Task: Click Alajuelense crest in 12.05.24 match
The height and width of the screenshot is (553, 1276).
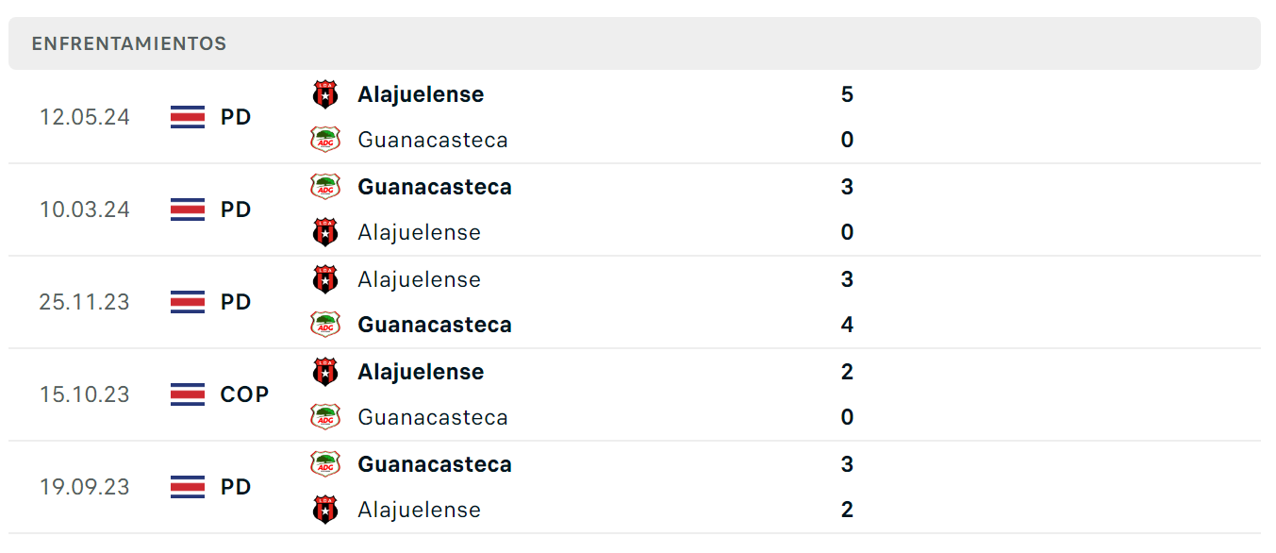Action: click(325, 94)
